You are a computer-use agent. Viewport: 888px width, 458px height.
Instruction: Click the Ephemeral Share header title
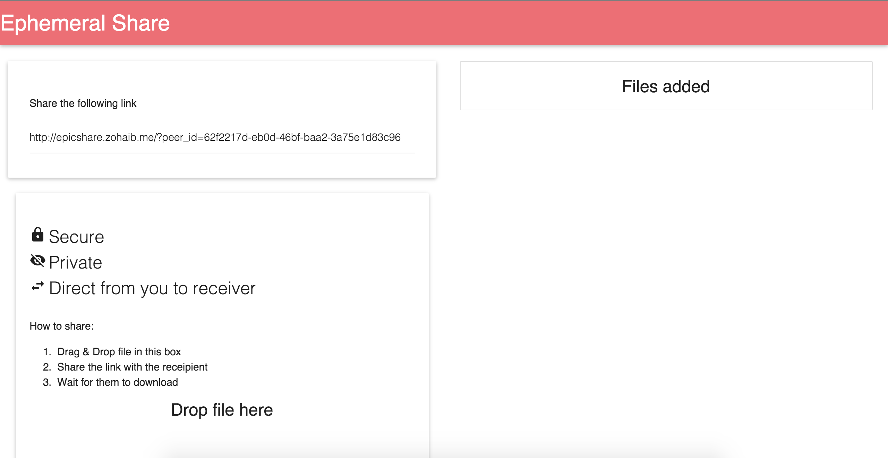point(85,23)
